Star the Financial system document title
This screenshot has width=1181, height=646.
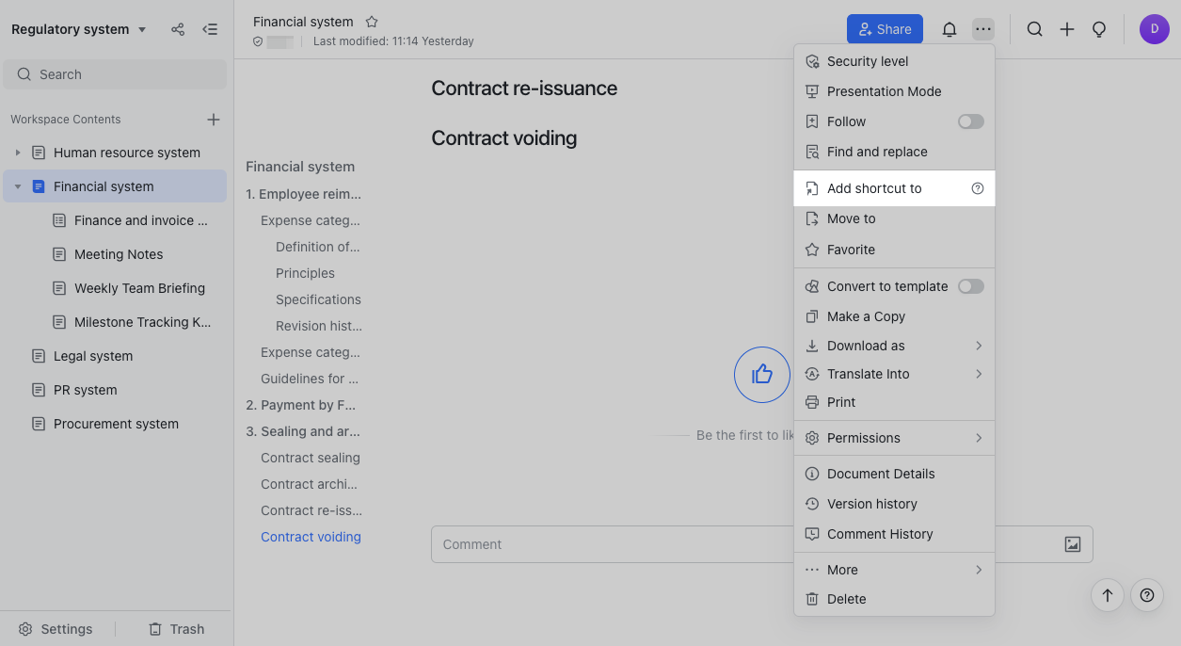point(372,22)
